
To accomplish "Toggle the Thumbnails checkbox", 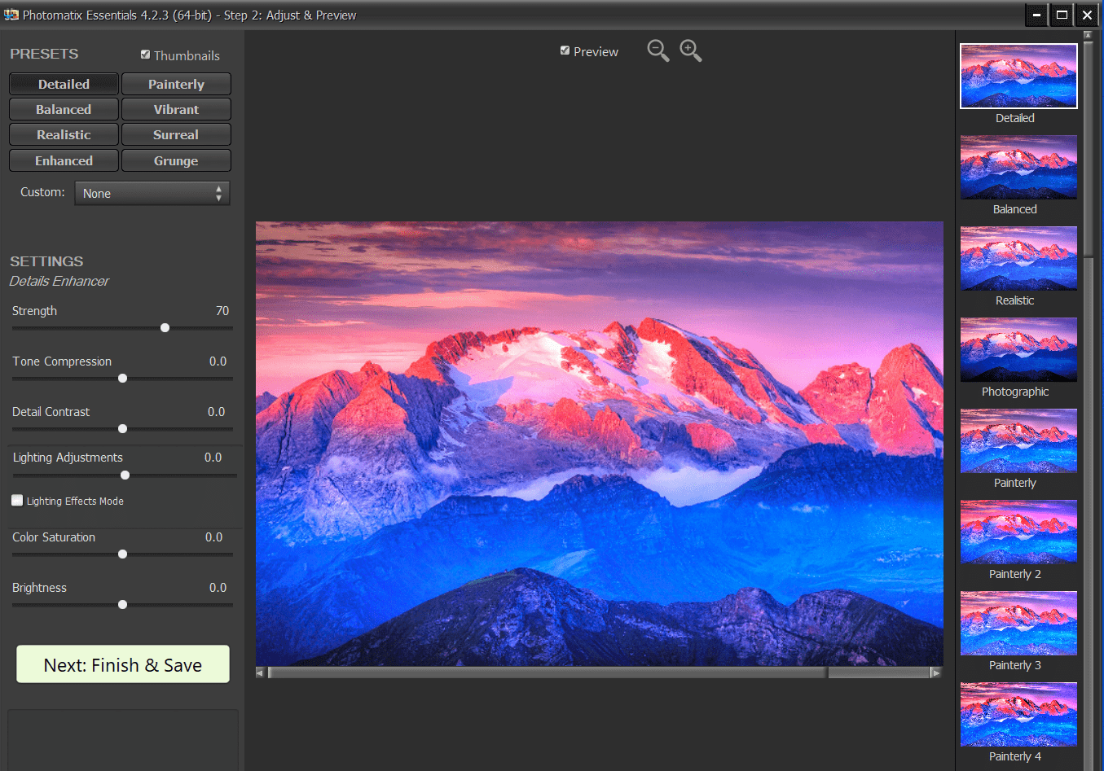I will [x=145, y=55].
